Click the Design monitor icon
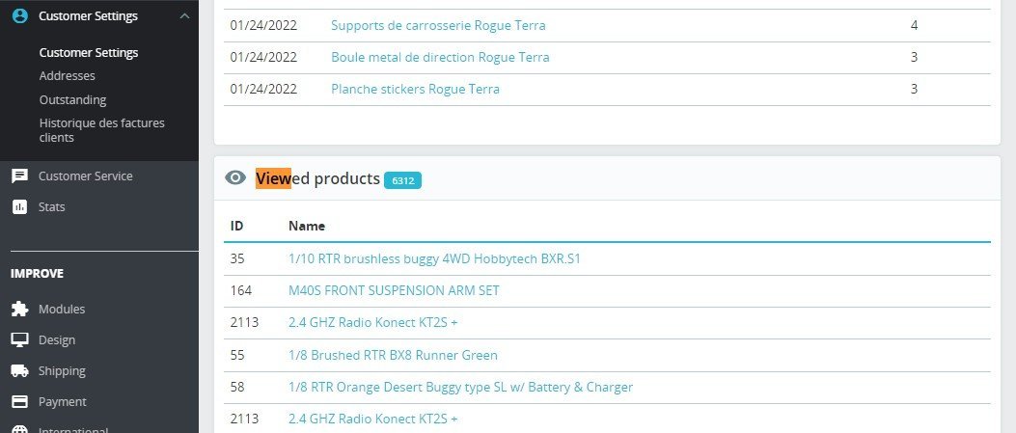The height and width of the screenshot is (433, 1016). point(19,340)
